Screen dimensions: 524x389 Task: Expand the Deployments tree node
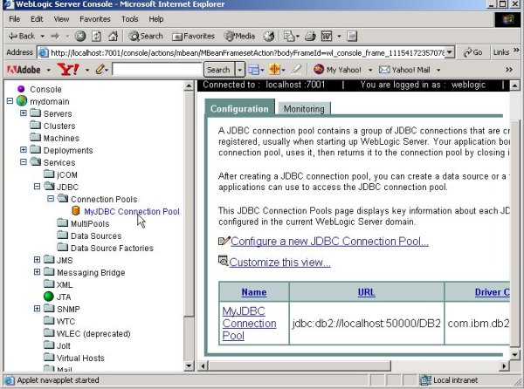(x=23, y=150)
